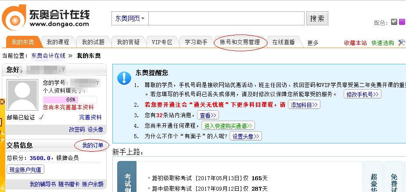406x192 pixels.
Task: Click the 修改手机号 button
Action: [x=362, y=94]
